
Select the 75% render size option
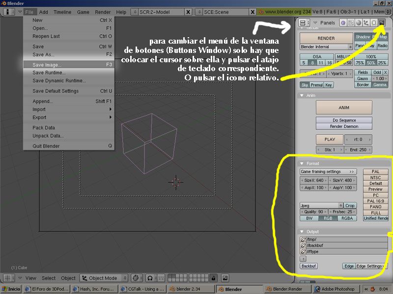(360, 63)
